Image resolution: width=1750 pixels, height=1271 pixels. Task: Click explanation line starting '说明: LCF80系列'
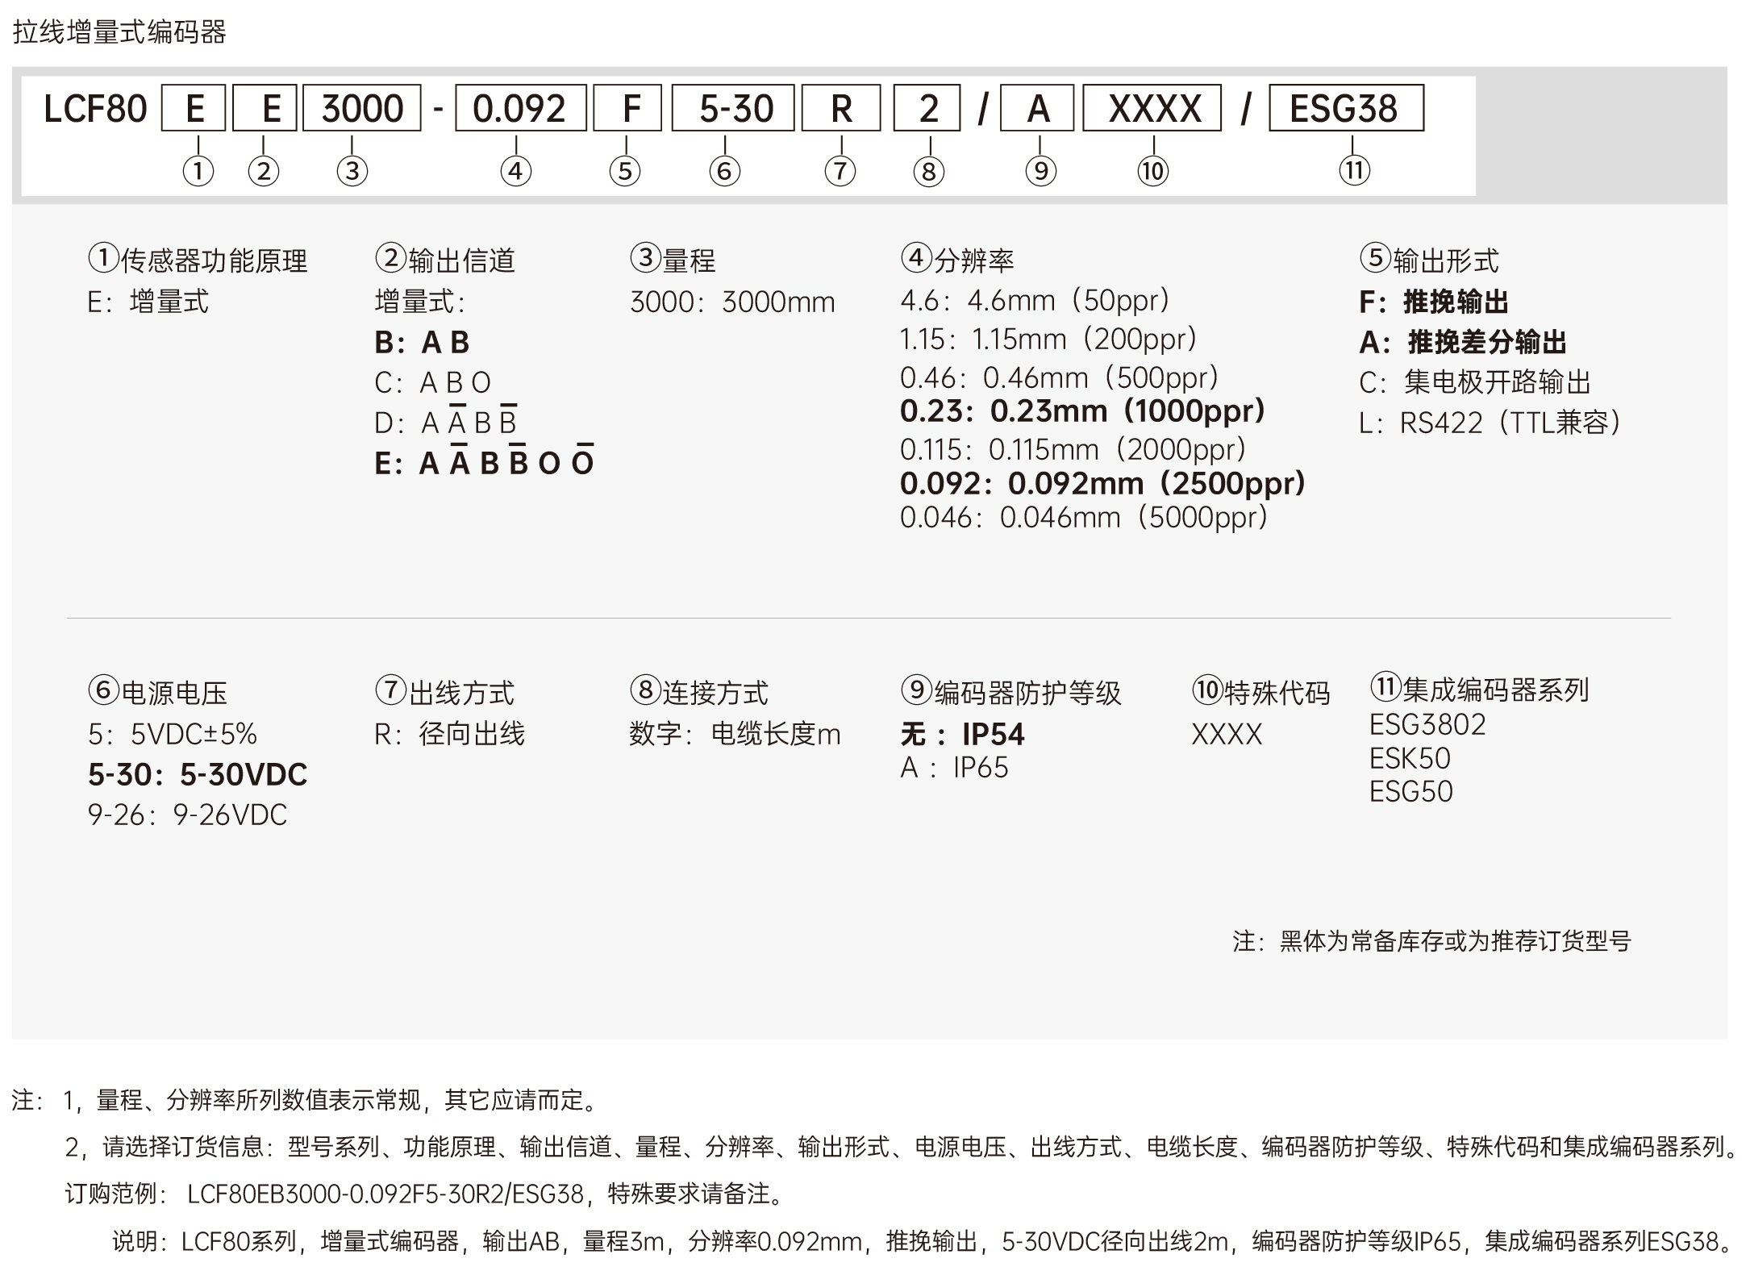pos(923,1240)
